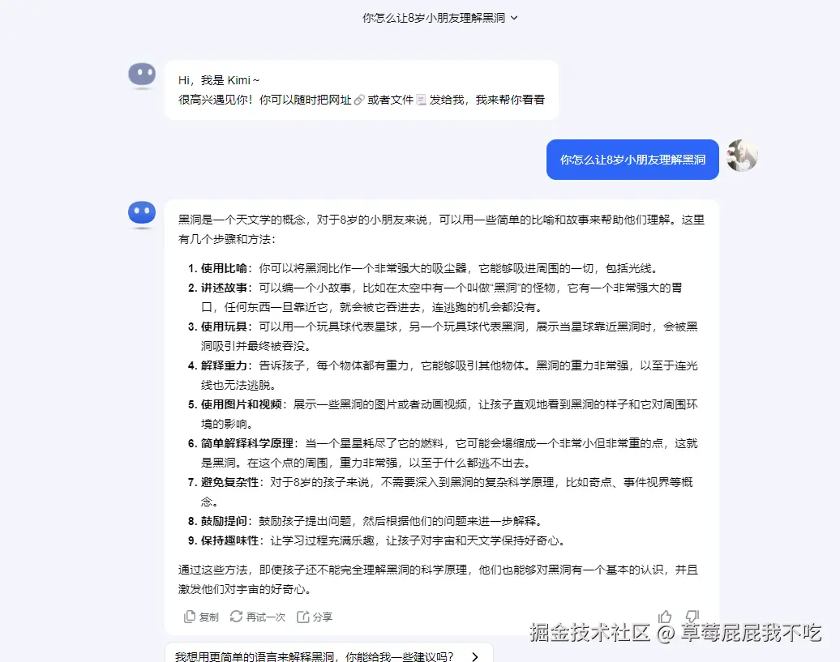
Task: Click 再试一次 to regenerate answer
Action: [x=266, y=617]
